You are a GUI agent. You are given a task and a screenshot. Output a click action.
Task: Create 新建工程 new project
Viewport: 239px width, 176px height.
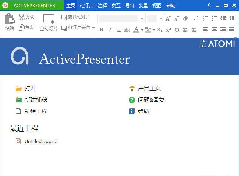click(x=31, y=111)
